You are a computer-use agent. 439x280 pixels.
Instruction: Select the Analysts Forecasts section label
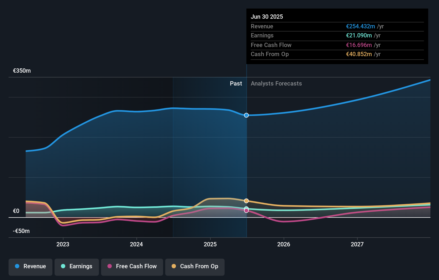[x=276, y=83]
